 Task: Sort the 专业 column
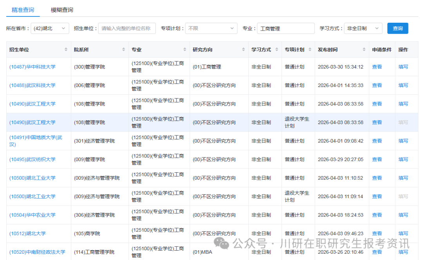[x=184, y=49]
